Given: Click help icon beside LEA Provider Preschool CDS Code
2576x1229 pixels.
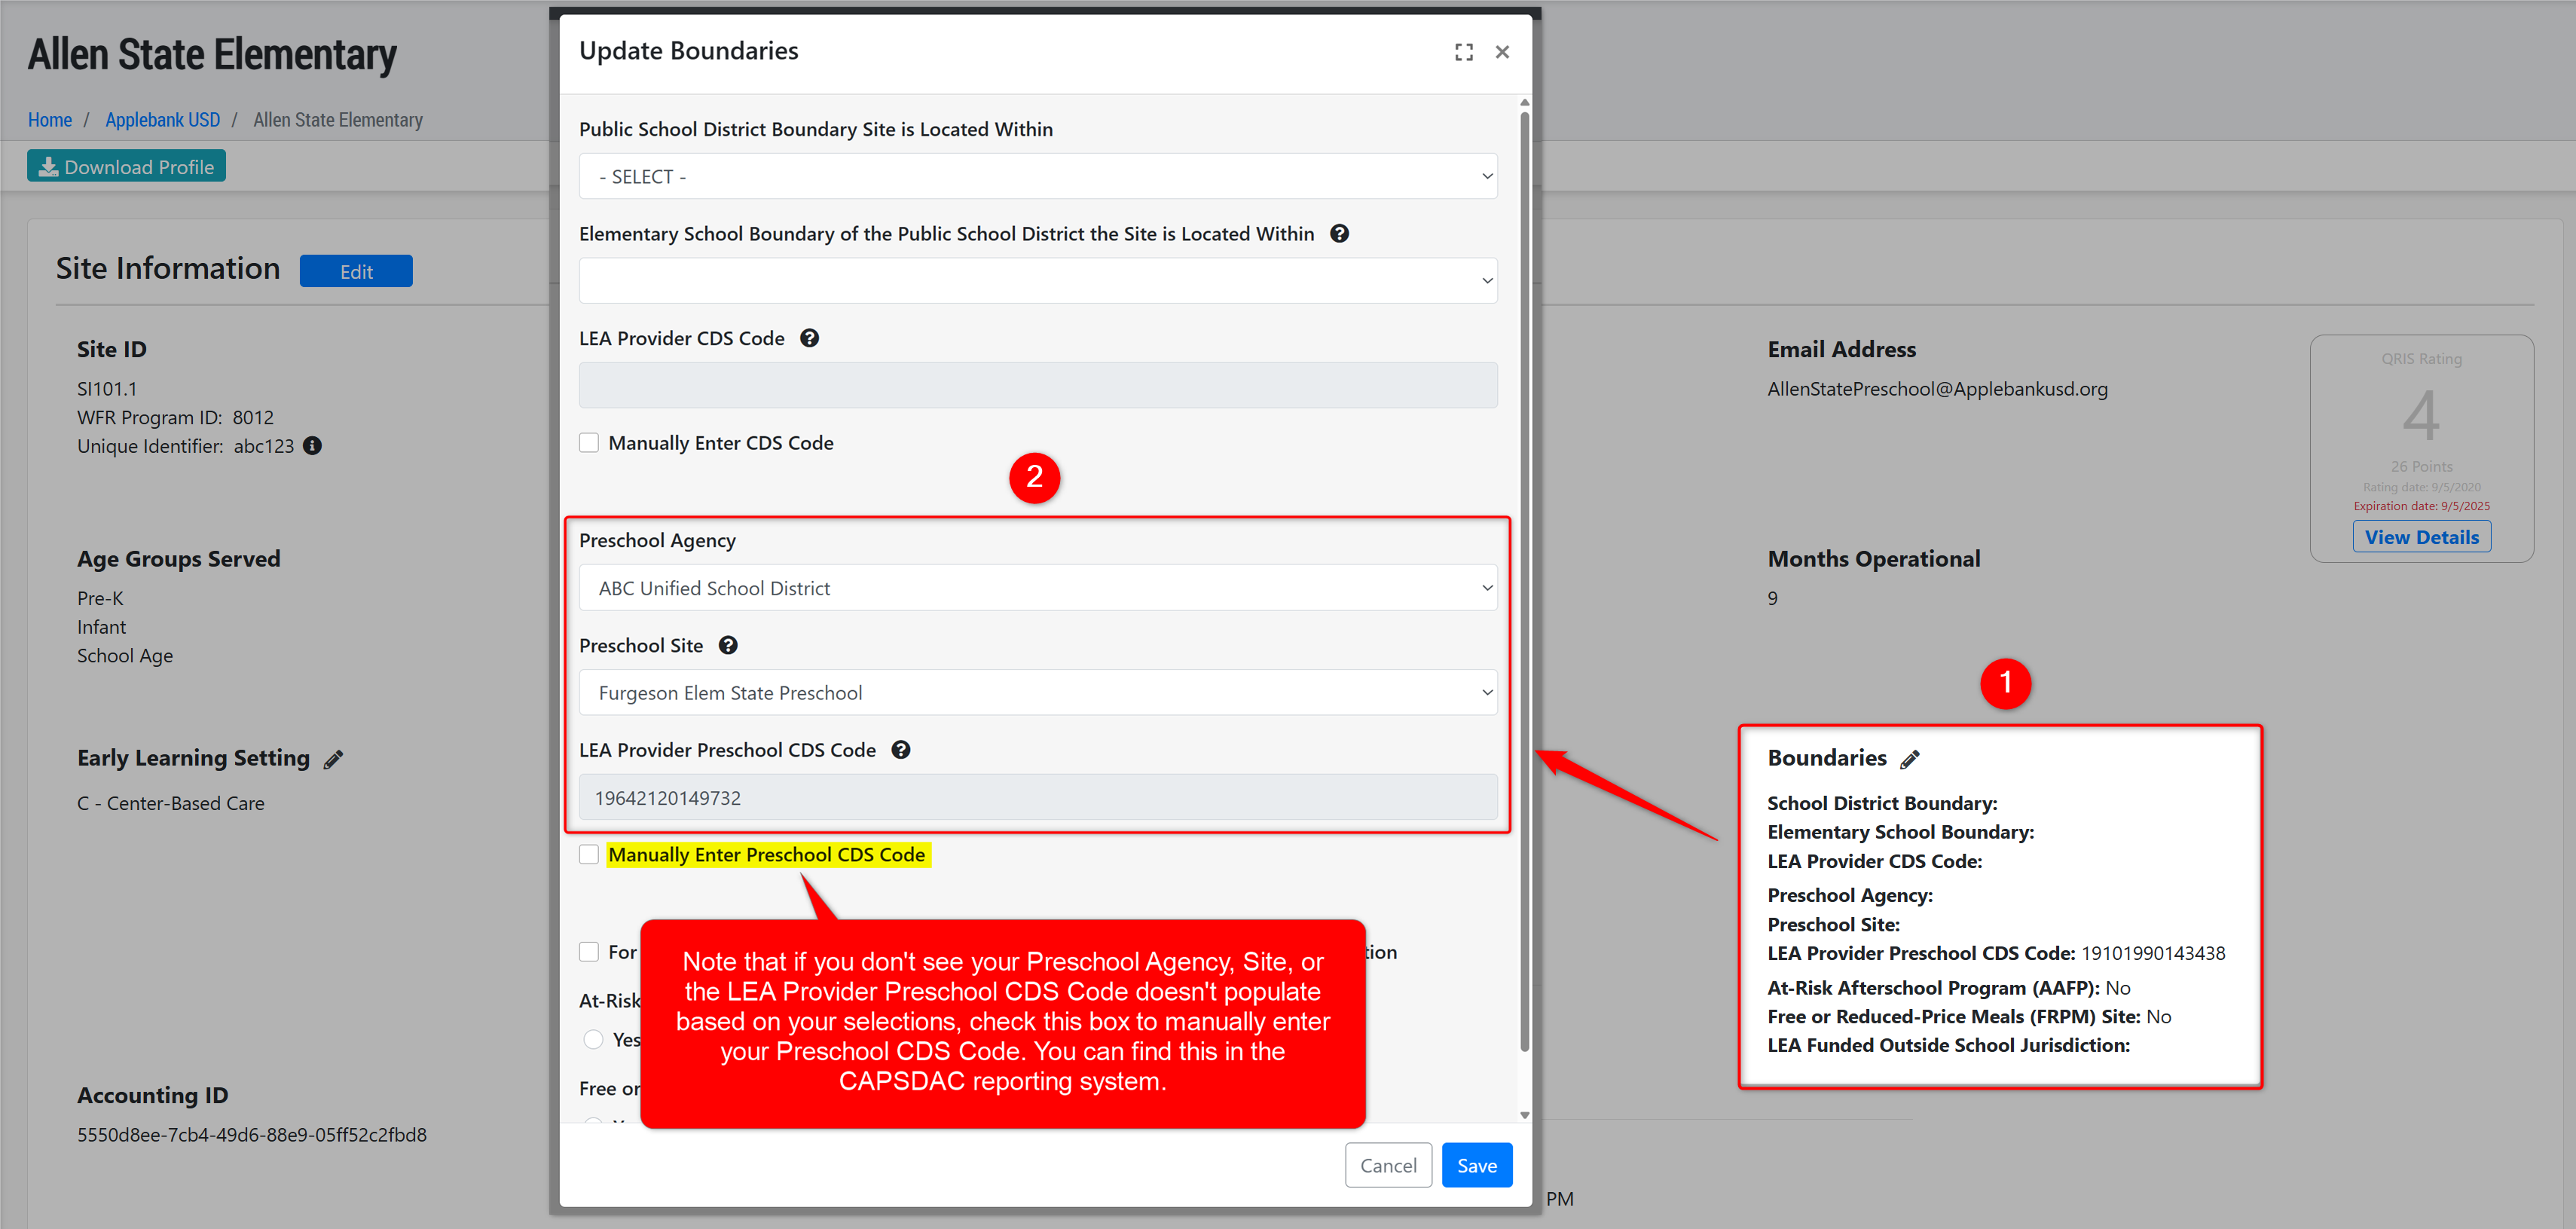Looking at the screenshot, I should (x=900, y=750).
